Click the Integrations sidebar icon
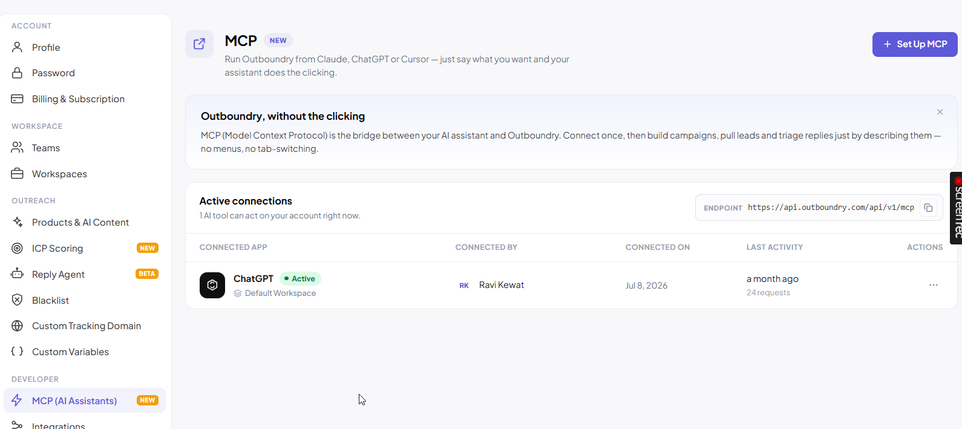The height and width of the screenshot is (429, 962). point(18,425)
